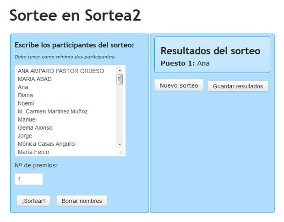The height and width of the screenshot is (222, 284).
Task: Click the Gema Alonso line
Action: [35, 128]
